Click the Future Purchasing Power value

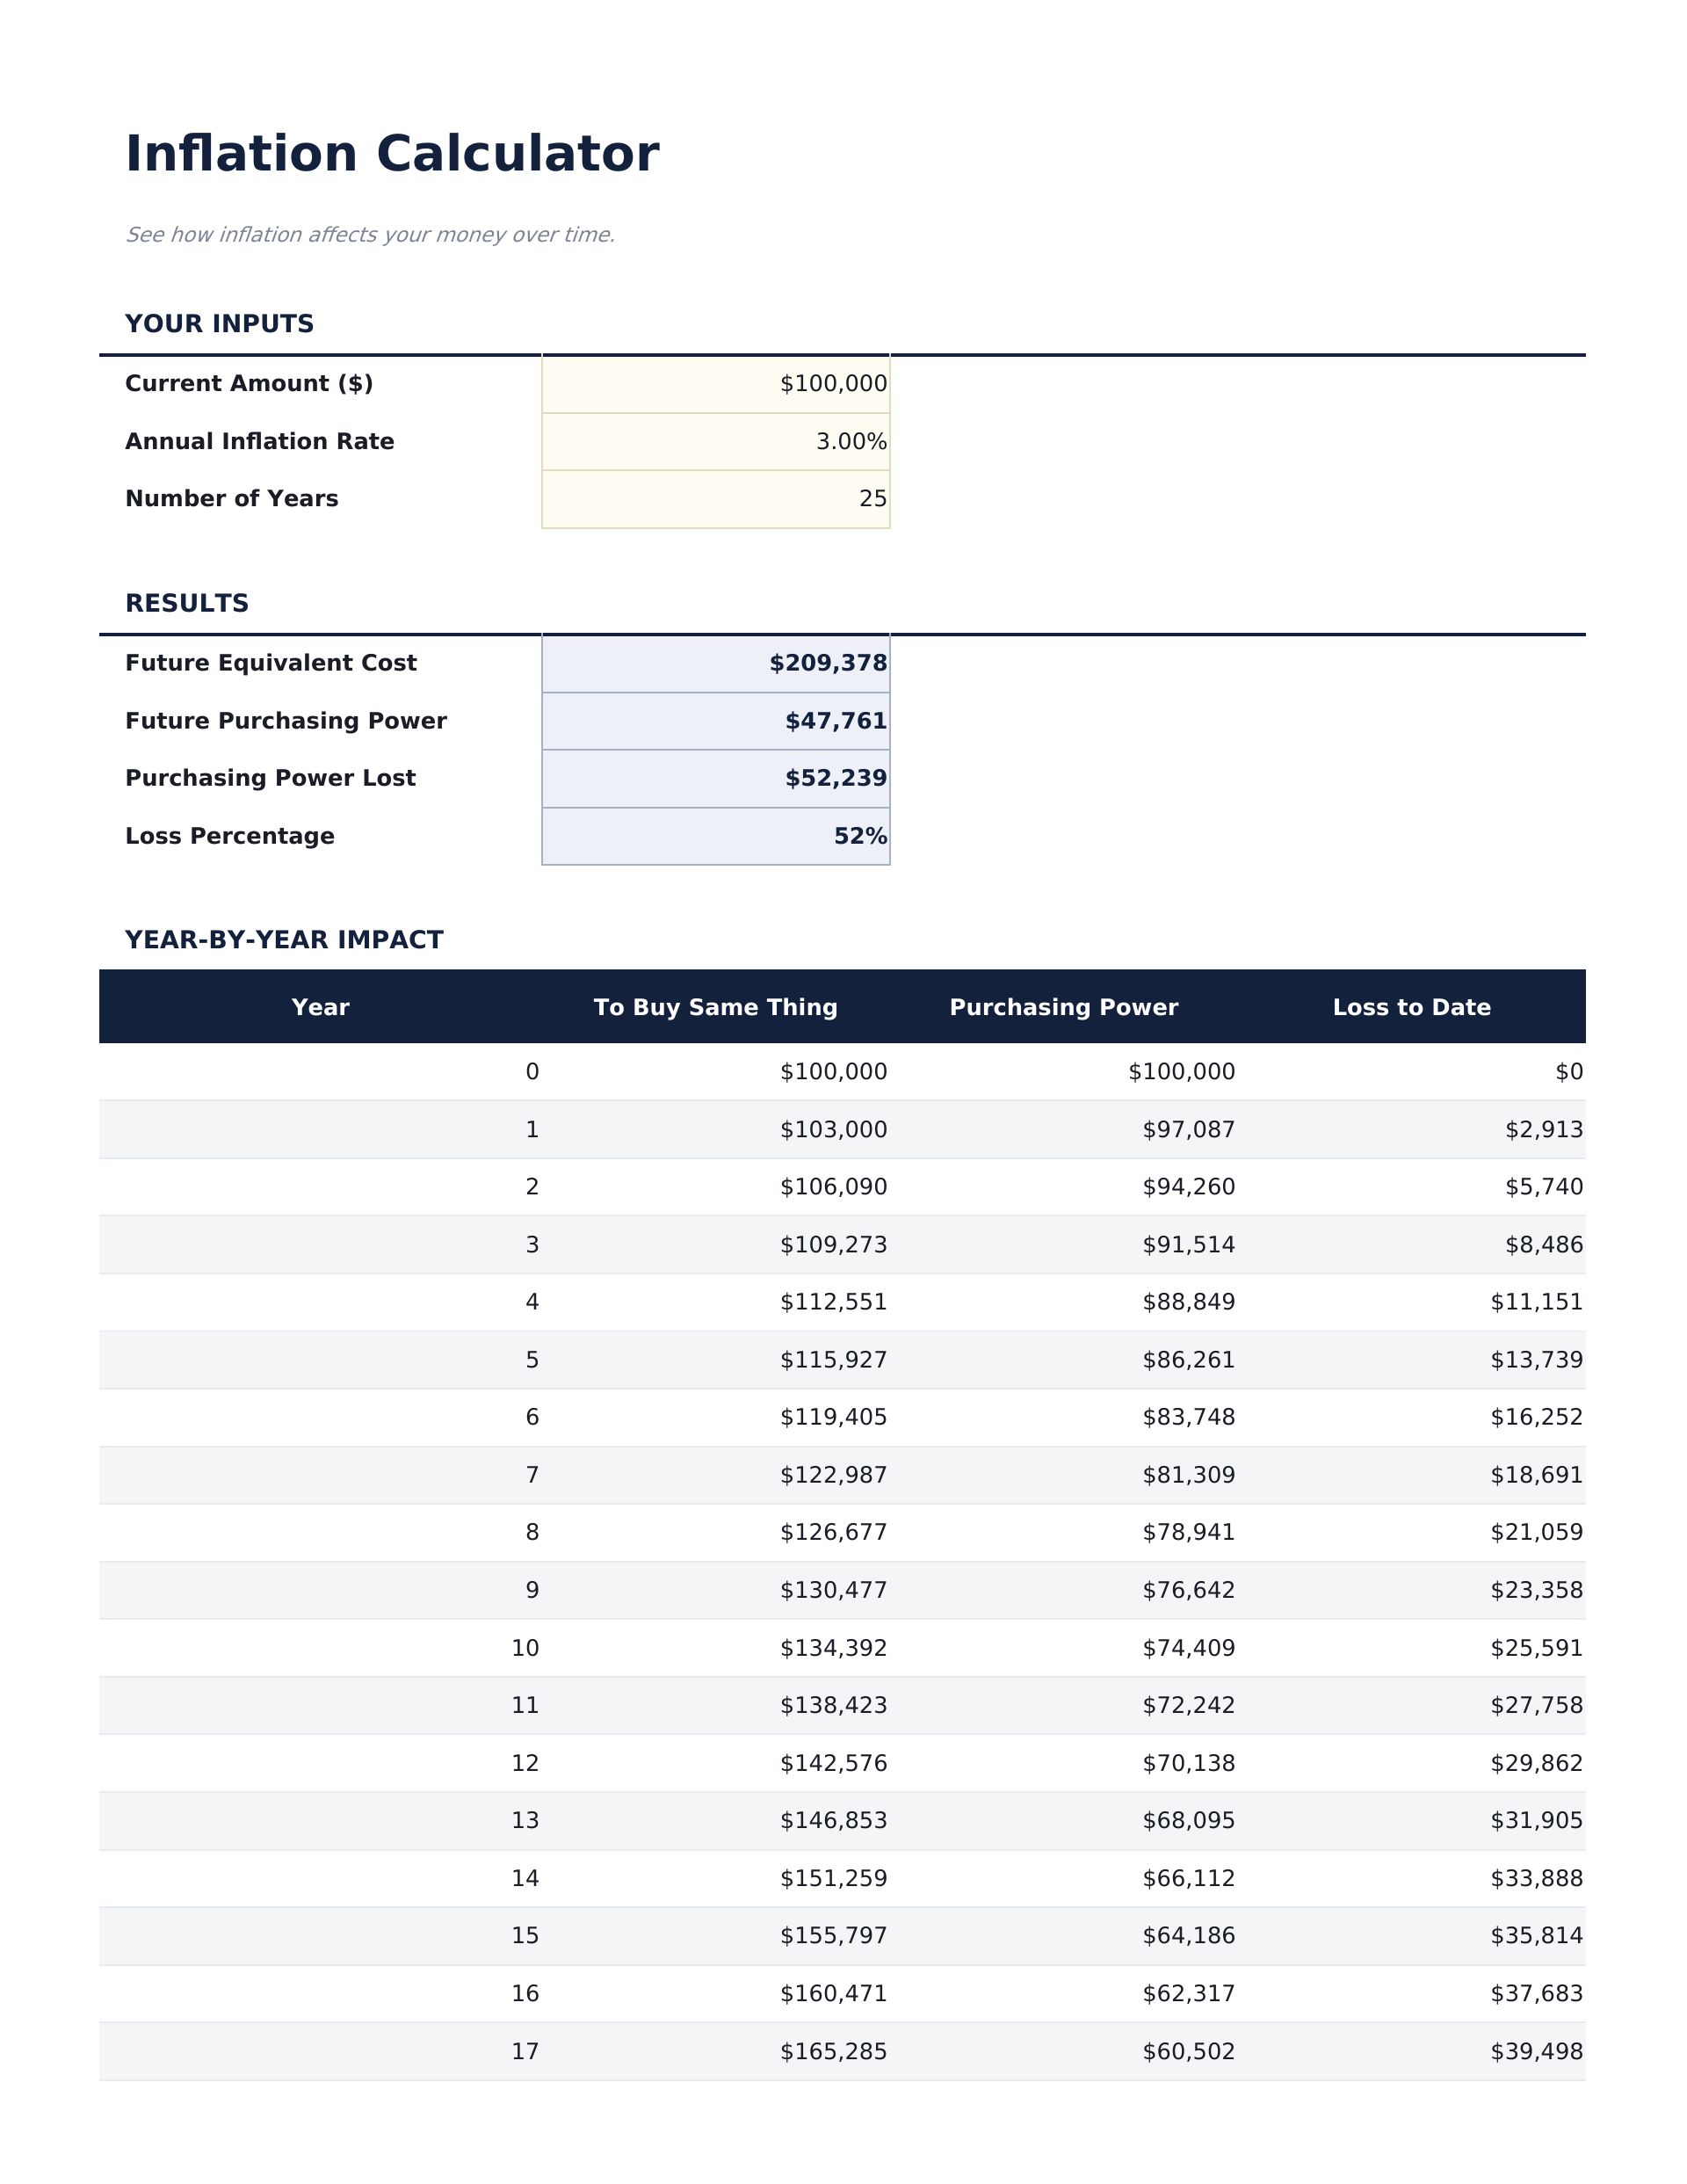point(715,721)
